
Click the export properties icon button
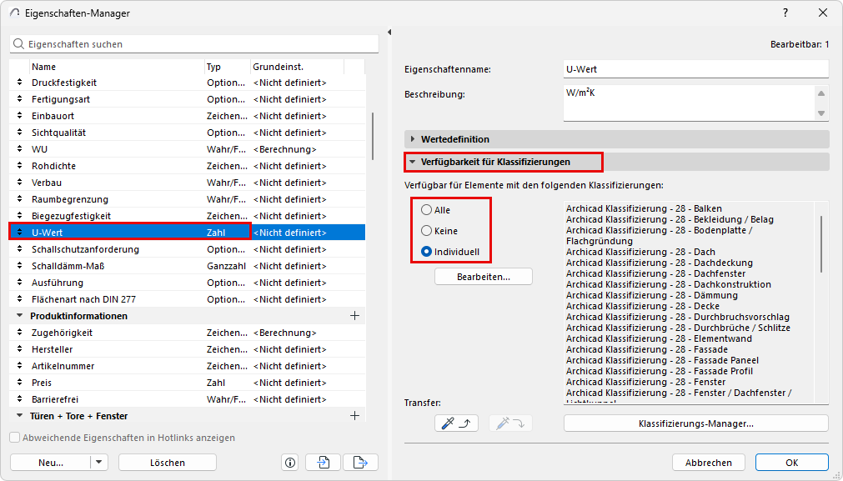point(361,462)
